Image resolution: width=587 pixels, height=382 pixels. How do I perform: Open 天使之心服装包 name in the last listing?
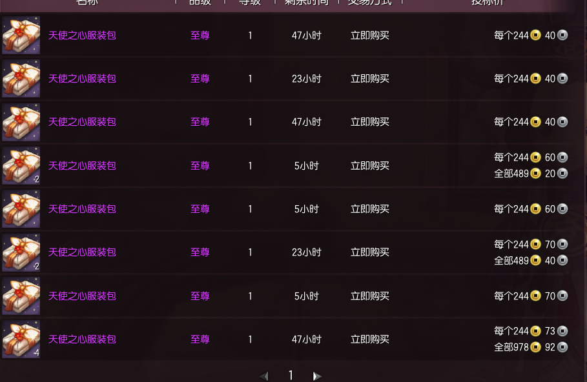(x=82, y=339)
